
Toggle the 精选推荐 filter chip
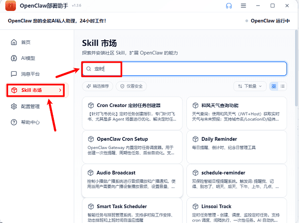pos(98,86)
